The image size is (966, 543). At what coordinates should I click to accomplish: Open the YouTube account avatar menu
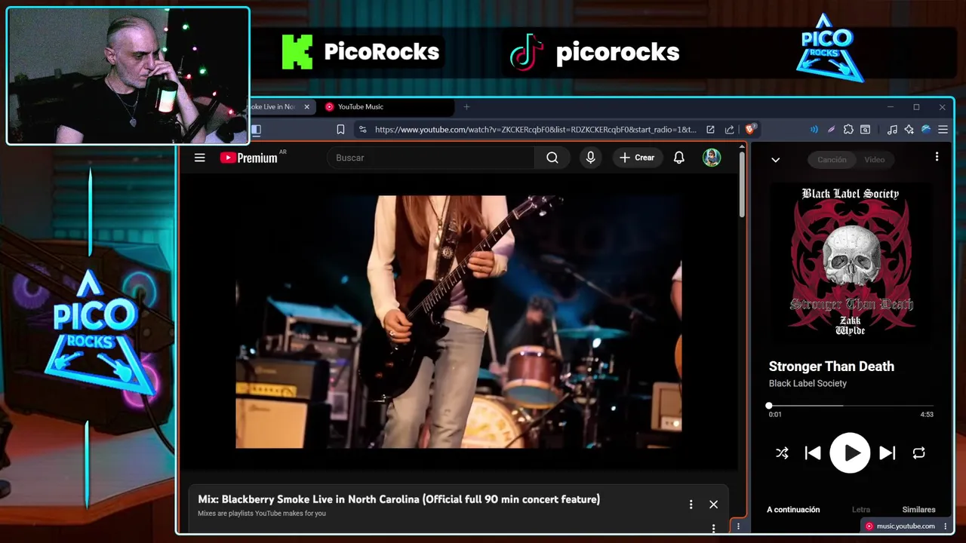point(712,158)
